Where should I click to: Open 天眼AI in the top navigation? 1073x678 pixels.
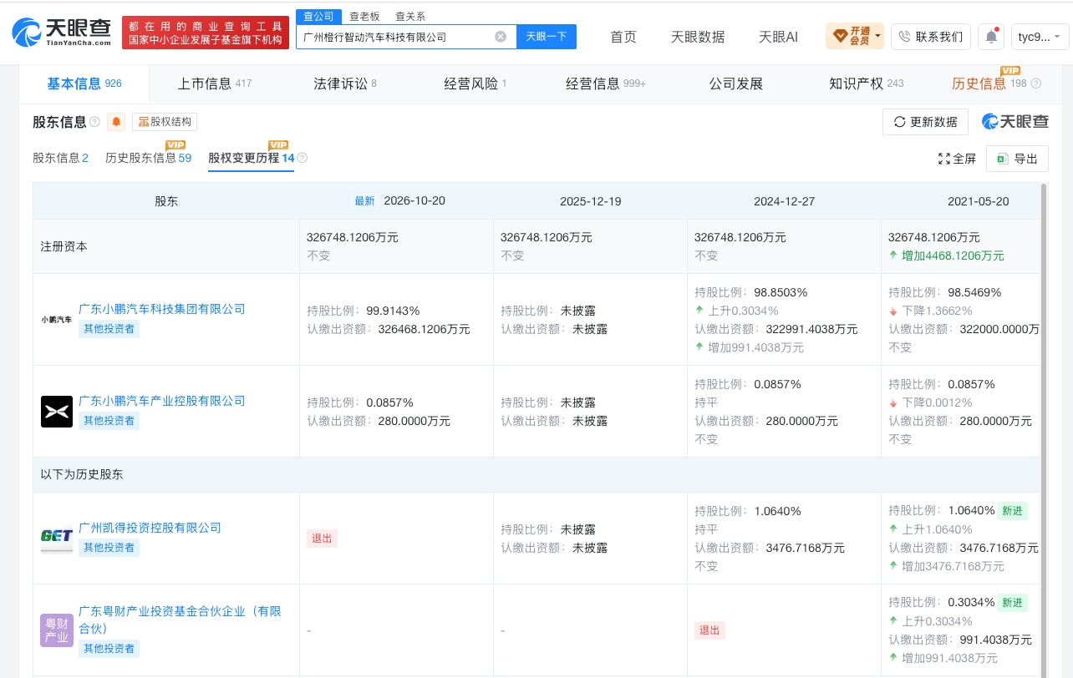[778, 37]
